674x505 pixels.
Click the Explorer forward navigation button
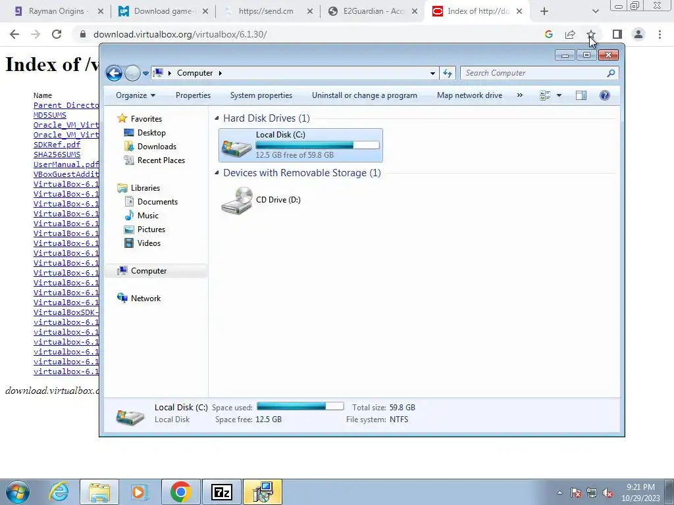point(132,74)
